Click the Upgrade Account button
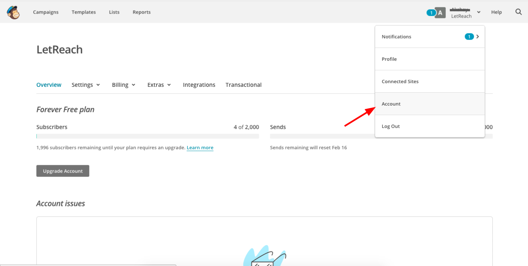The height and width of the screenshot is (266, 528). click(x=63, y=171)
